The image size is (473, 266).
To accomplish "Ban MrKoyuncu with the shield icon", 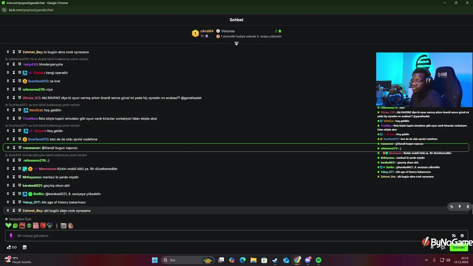I will coord(20,177).
